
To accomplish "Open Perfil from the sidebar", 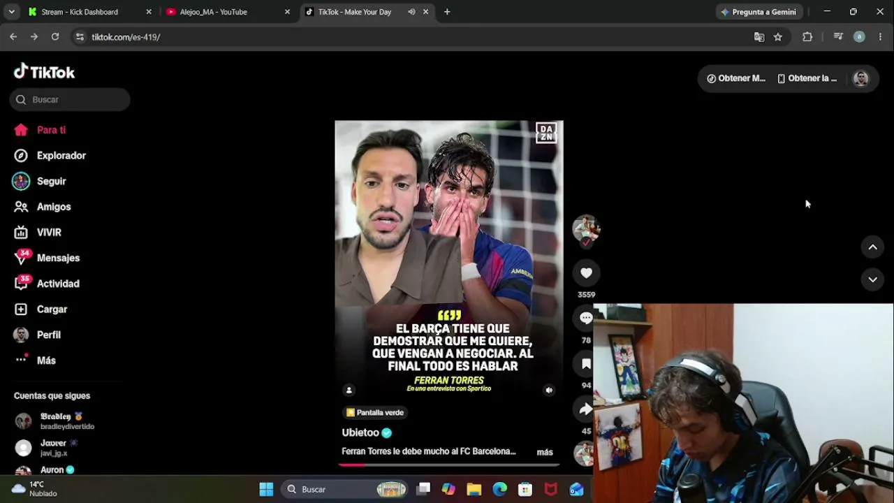I will click(x=37, y=335).
